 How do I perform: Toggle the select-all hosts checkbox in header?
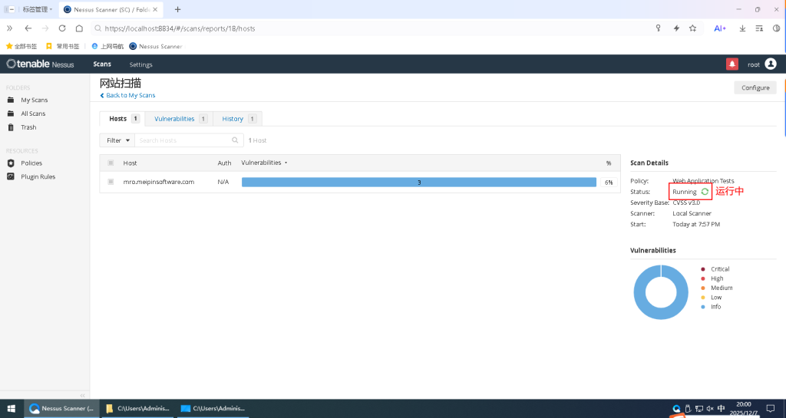tap(111, 163)
